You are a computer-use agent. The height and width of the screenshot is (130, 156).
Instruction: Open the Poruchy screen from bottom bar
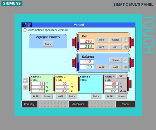29,104
